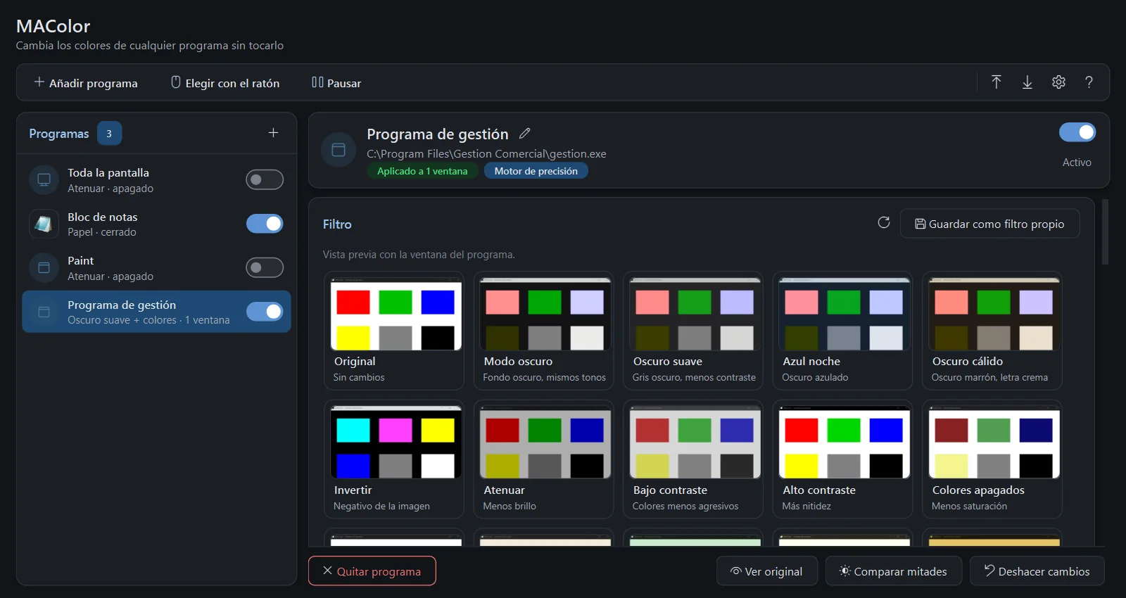The image size is (1126, 598).
Task: Pick the Azul noche filter preset
Action: 842,331
